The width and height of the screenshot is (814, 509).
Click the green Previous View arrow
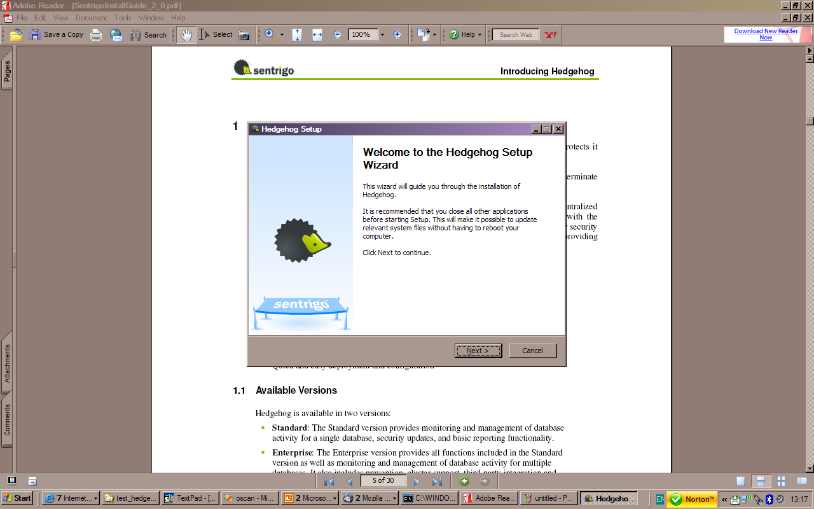464,482
